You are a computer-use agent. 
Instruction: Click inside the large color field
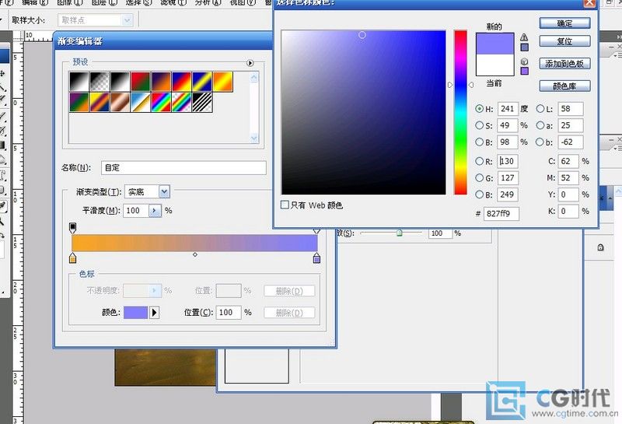363,112
